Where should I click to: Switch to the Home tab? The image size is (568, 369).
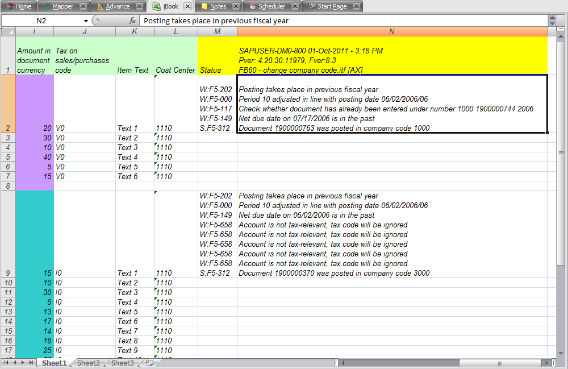(x=19, y=6)
